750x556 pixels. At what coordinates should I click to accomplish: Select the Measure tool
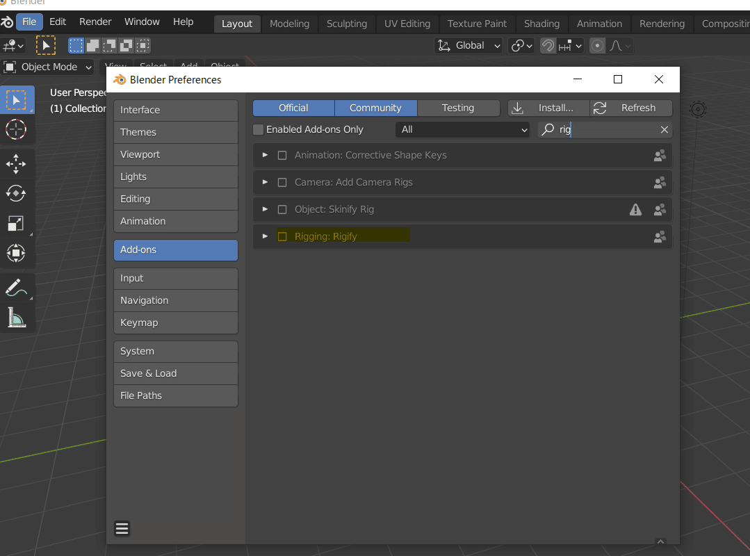pos(16,318)
